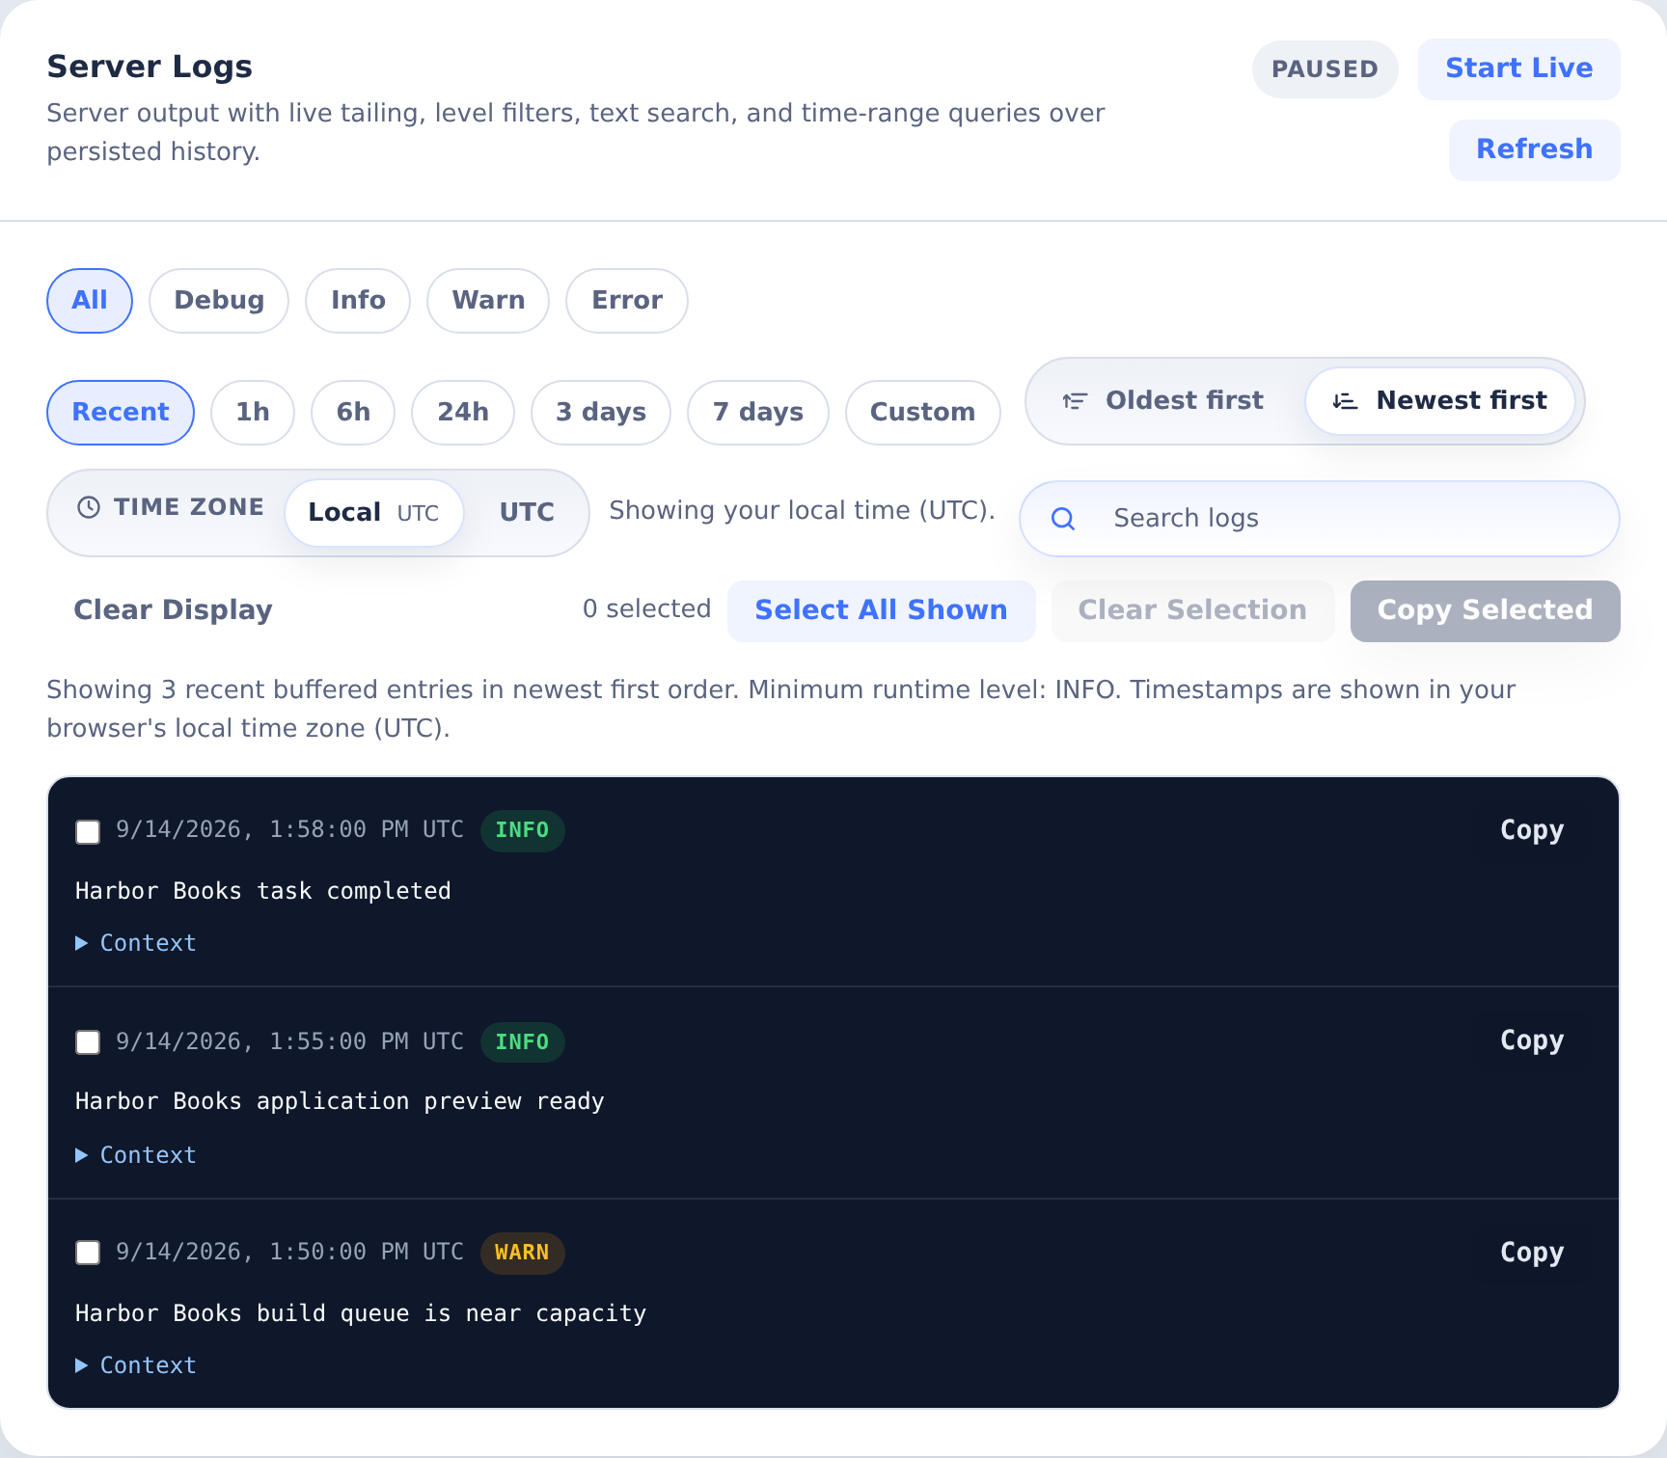Click timestamp '9/14/2026, 1:55:00 PM UTC'
Image resolution: width=1667 pixels, height=1458 pixels.
point(289,1042)
